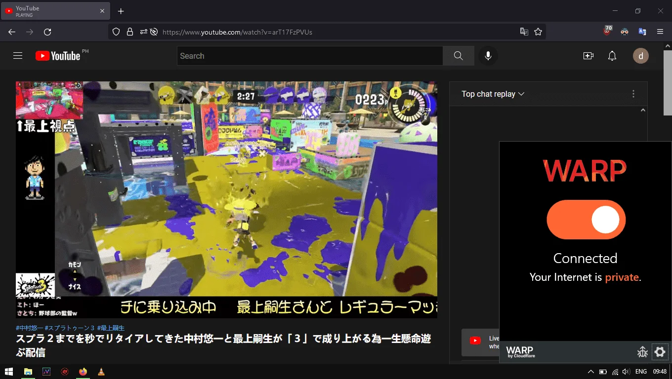672x379 pixels.
Task: Close the YouTube tab
Action: click(x=102, y=11)
